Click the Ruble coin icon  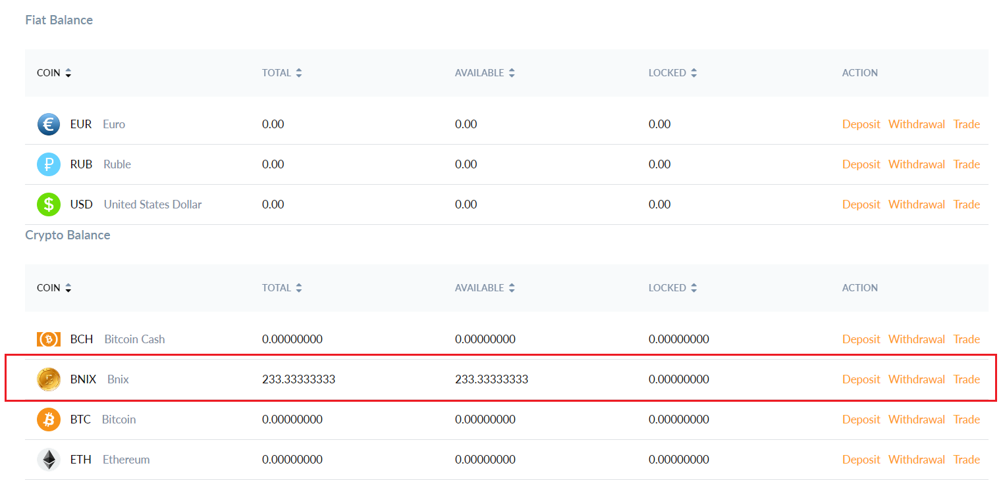tap(49, 164)
